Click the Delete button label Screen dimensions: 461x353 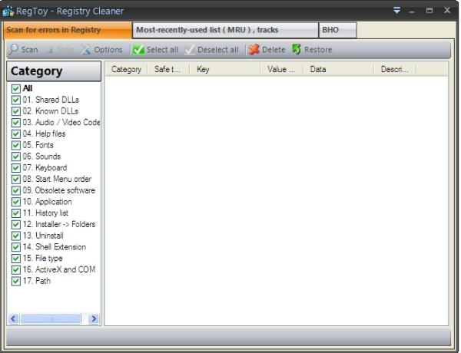274,50
